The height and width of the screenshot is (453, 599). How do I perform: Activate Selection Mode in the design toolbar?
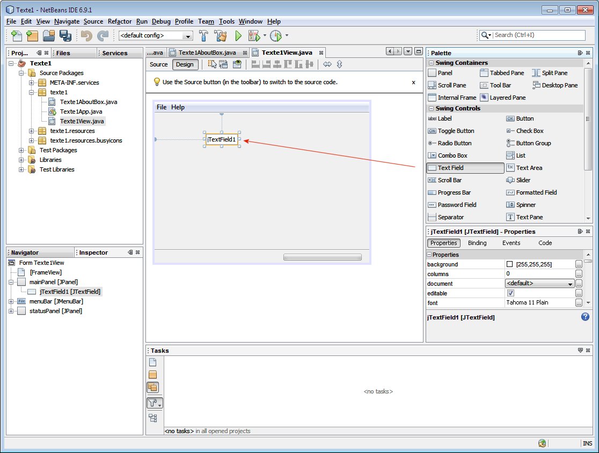pyautogui.click(x=212, y=64)
